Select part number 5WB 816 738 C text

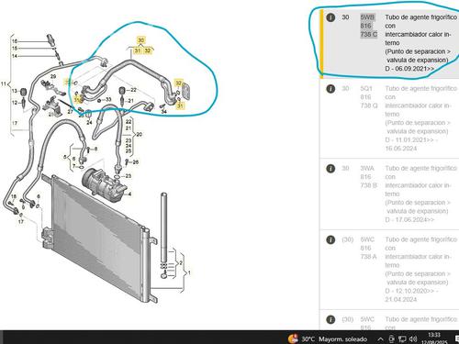pyautogui.click(x=368, y=26)
